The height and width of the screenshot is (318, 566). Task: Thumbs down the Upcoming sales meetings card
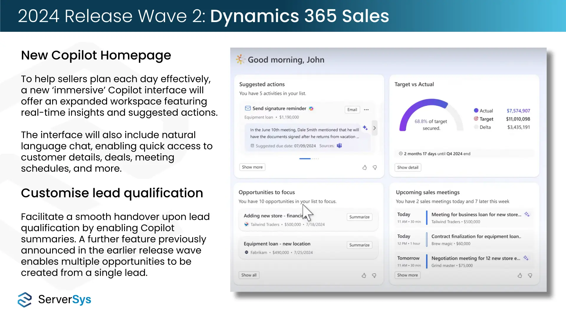click(530, 276)
